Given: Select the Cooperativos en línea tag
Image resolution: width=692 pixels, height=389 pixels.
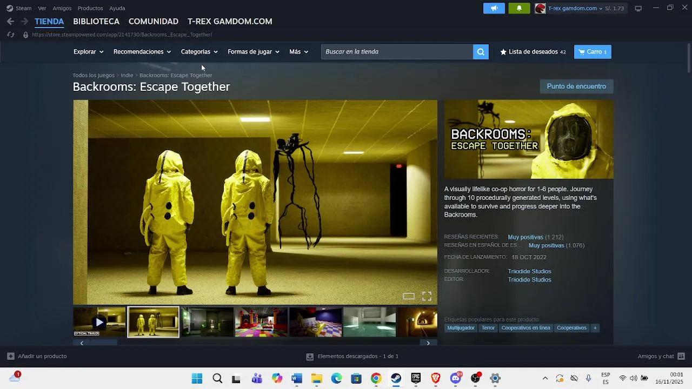Looking at the screenshot, I should pyautogui.click(x=525, y=328).
